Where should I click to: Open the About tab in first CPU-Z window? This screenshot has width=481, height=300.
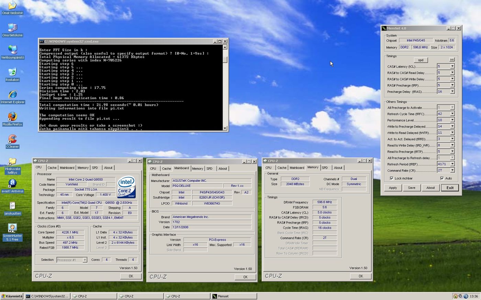click(108, 168)
